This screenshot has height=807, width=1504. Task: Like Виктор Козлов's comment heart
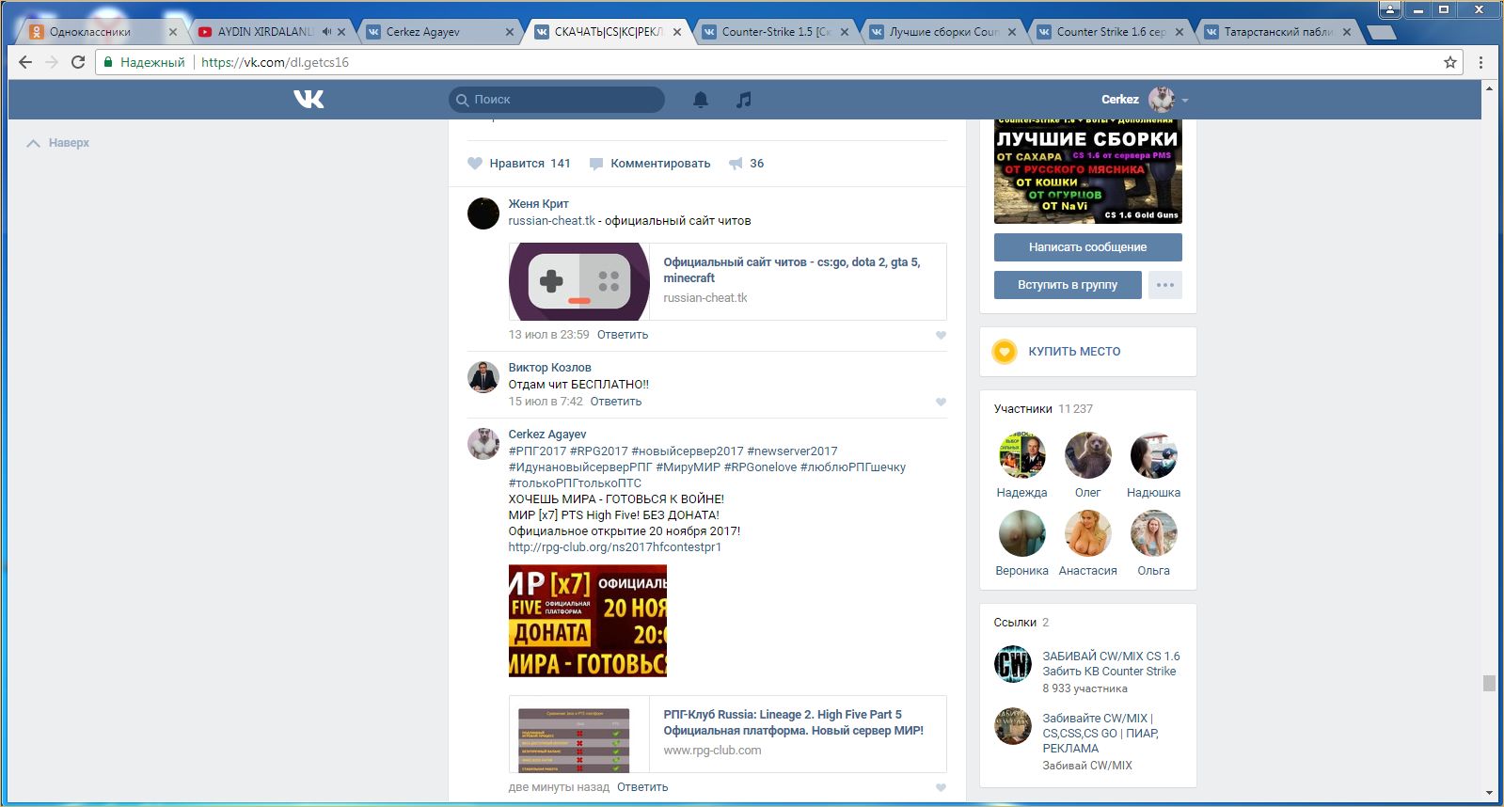[x=941, y=402]
